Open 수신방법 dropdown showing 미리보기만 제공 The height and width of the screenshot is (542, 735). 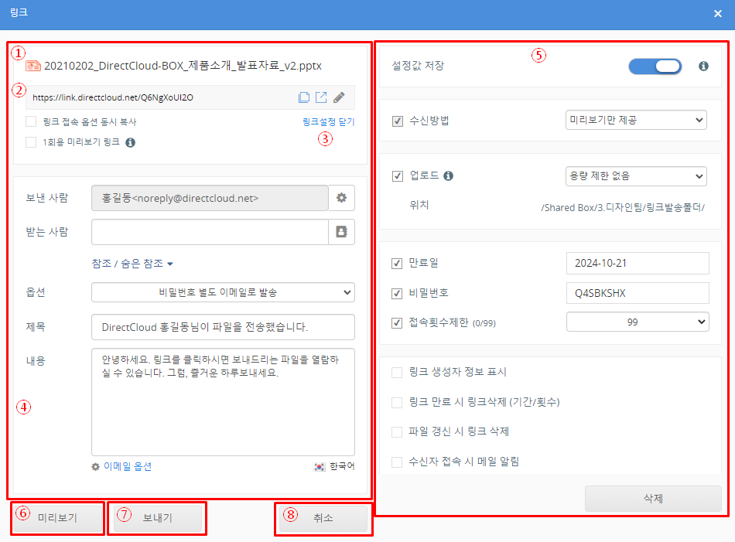(636, 120)
